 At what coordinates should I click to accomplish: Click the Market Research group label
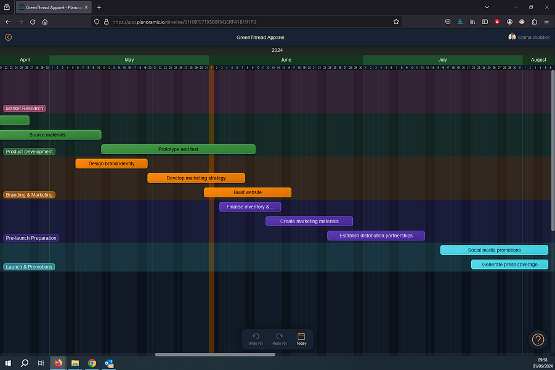tap(25, 109)
